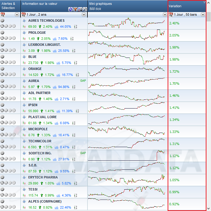Toggle selection D for TESSI
Image resolution: width=211 pixels, height=211 pixels.
14,195
